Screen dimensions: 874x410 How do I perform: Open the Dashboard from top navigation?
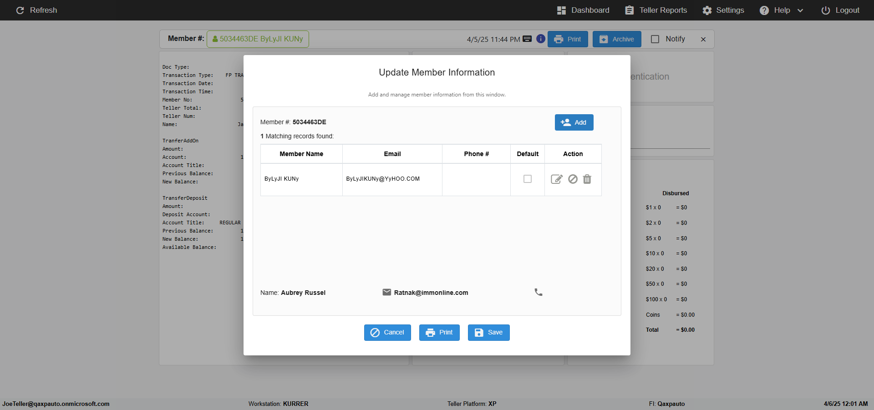[x=583, y=10]
